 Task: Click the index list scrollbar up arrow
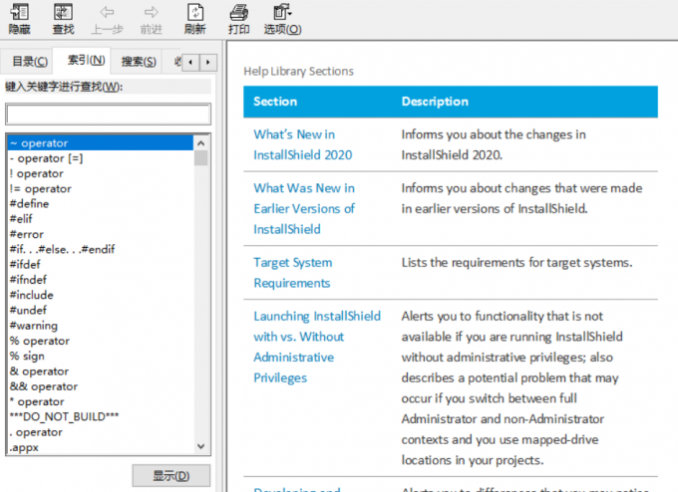tap(201, 143)
